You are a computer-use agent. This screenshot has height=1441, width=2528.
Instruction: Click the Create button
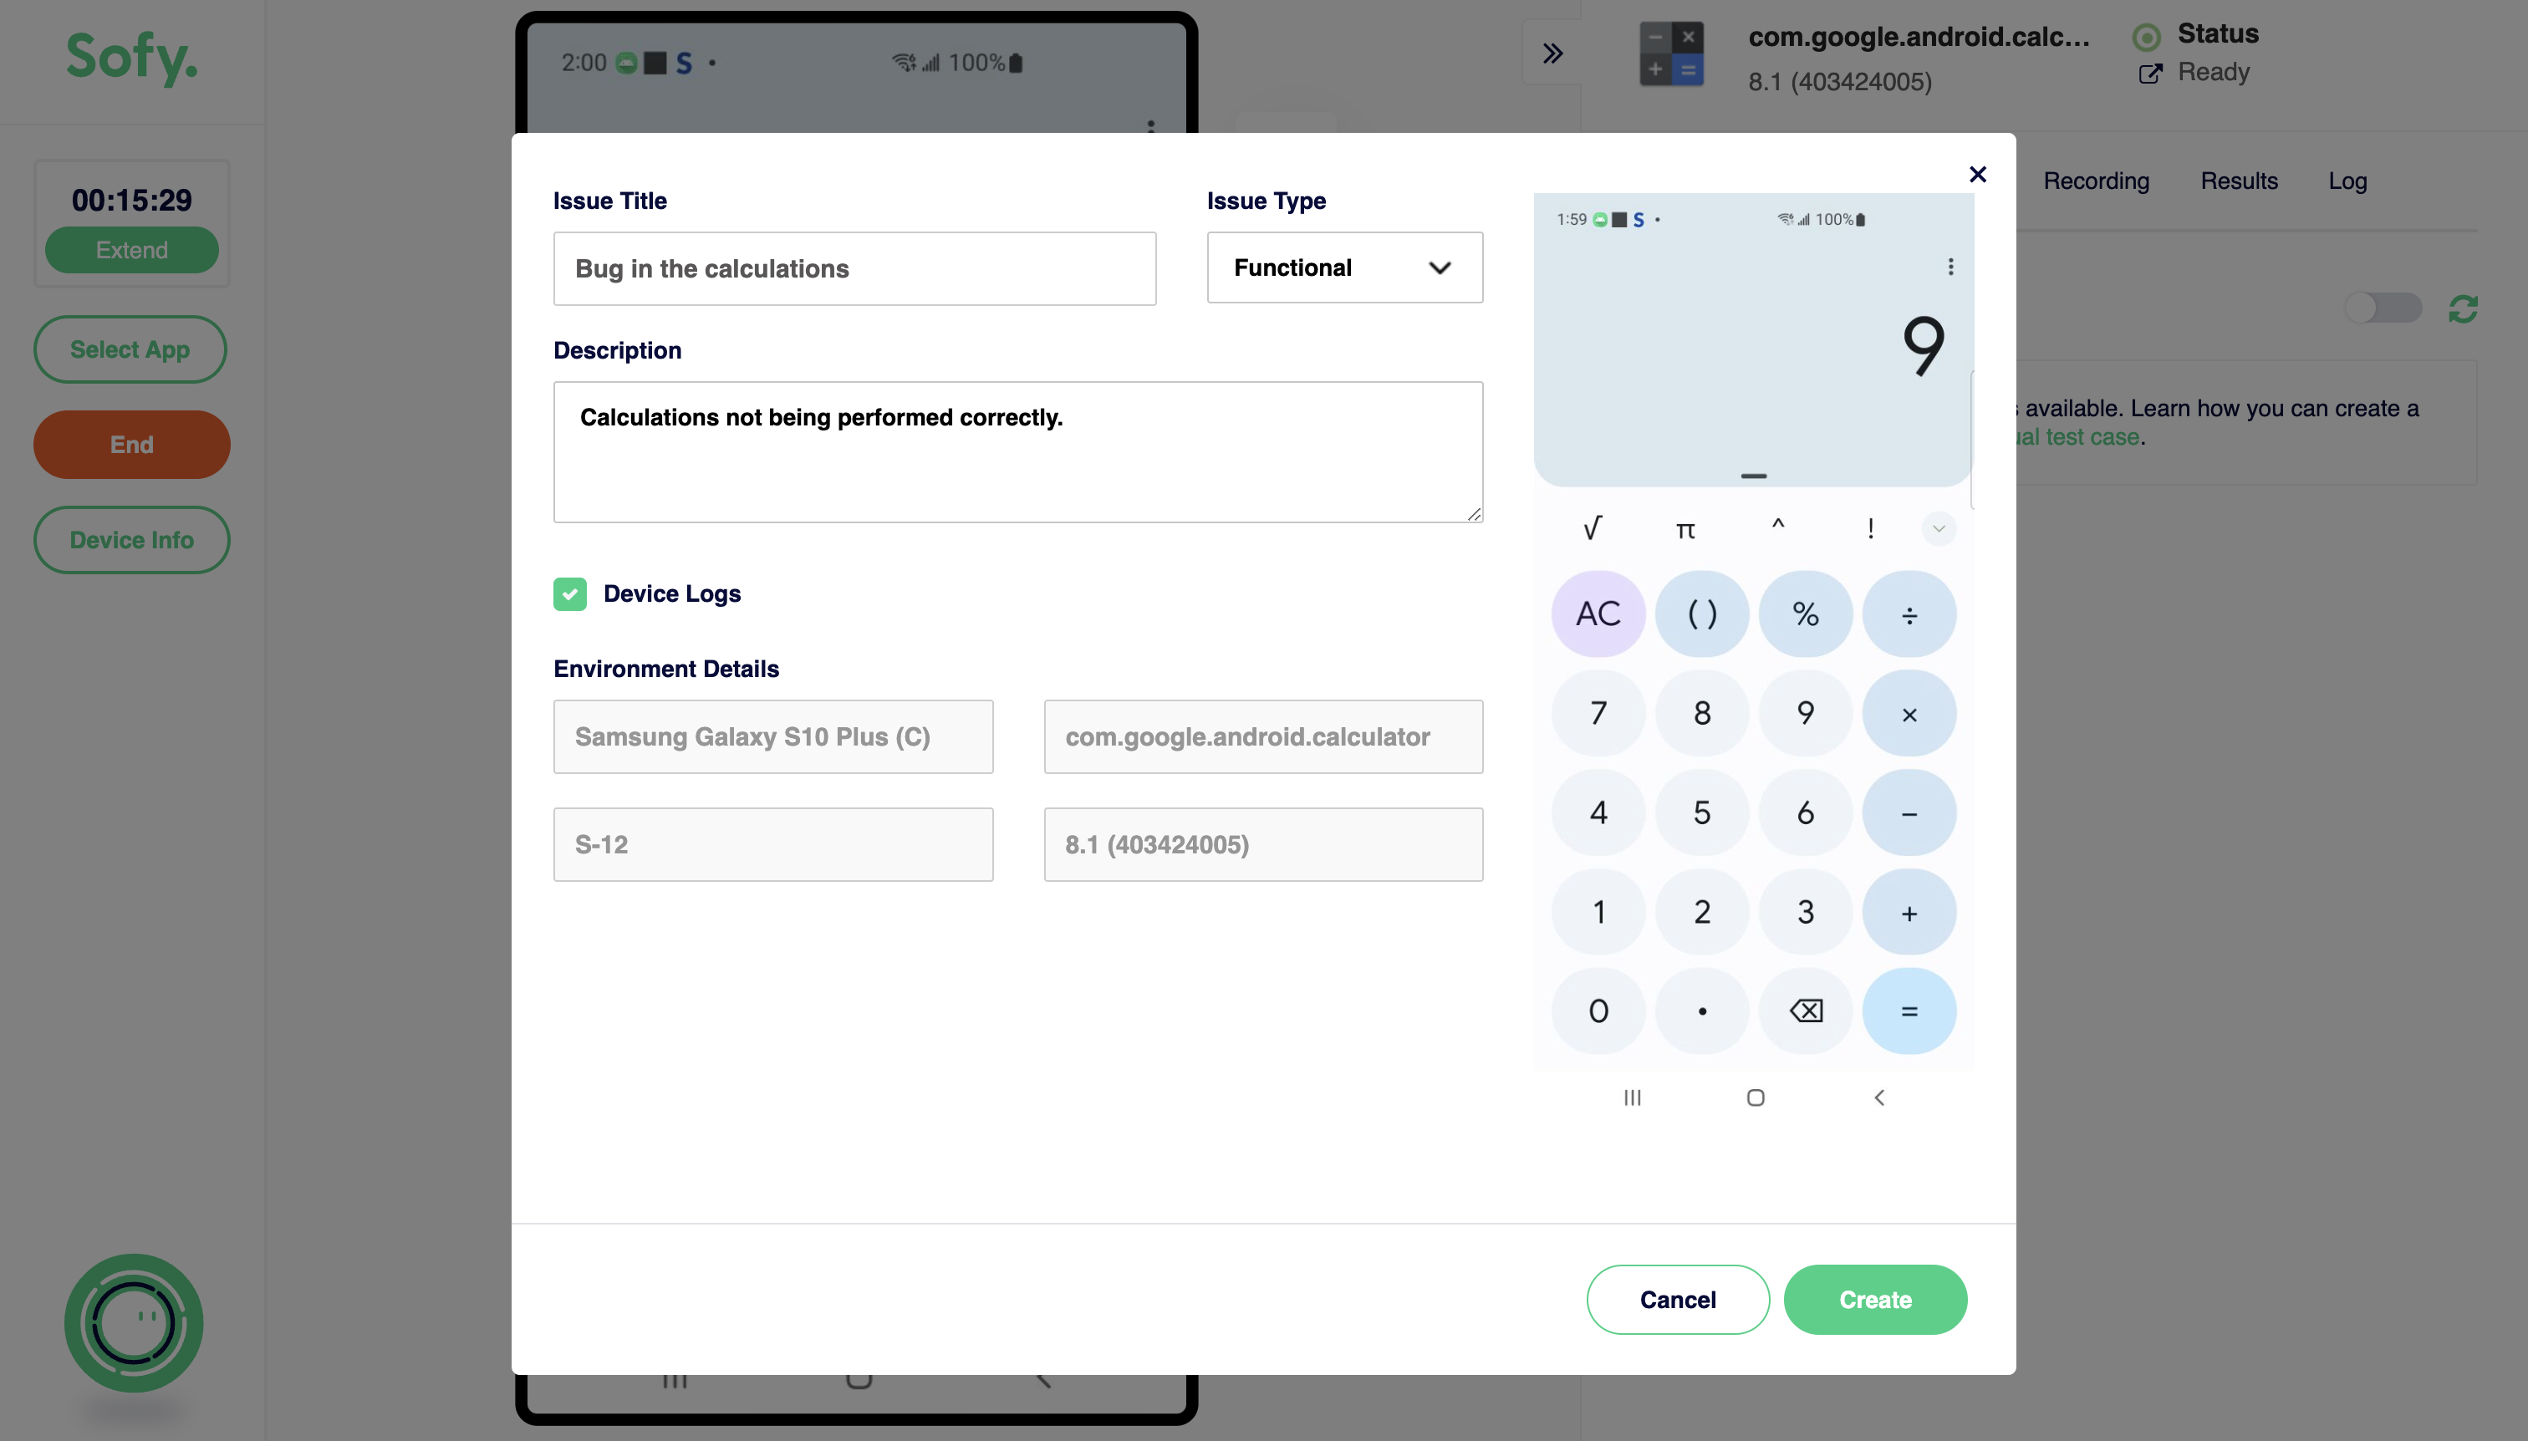(x=1875, y=1300)
